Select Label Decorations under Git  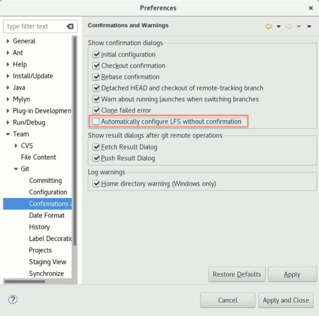pos(50,238)
